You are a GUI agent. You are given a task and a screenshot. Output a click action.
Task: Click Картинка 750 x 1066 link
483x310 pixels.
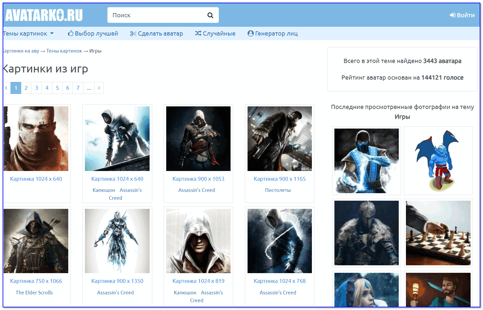(36, 281)
